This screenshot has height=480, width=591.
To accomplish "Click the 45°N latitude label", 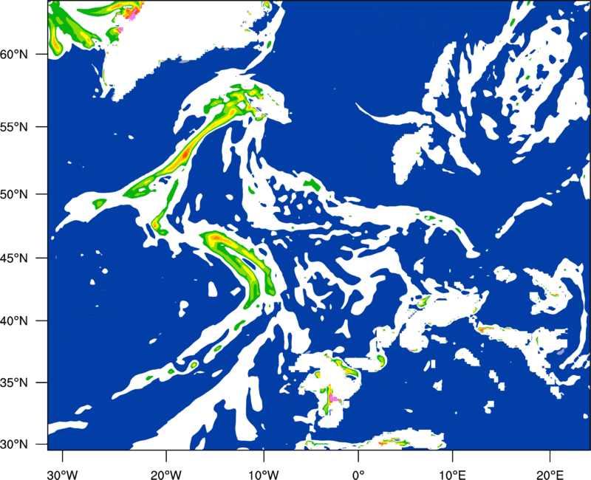I will (14, 258).
